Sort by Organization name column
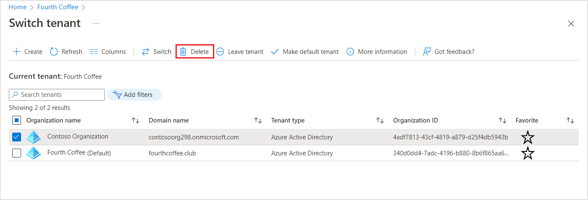588x200 pixels. [x=136, y=121]
